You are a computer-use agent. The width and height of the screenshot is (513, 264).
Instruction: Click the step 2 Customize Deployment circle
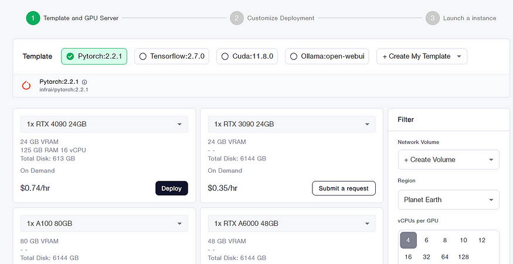pyautogui.click(x=236, y=18)
